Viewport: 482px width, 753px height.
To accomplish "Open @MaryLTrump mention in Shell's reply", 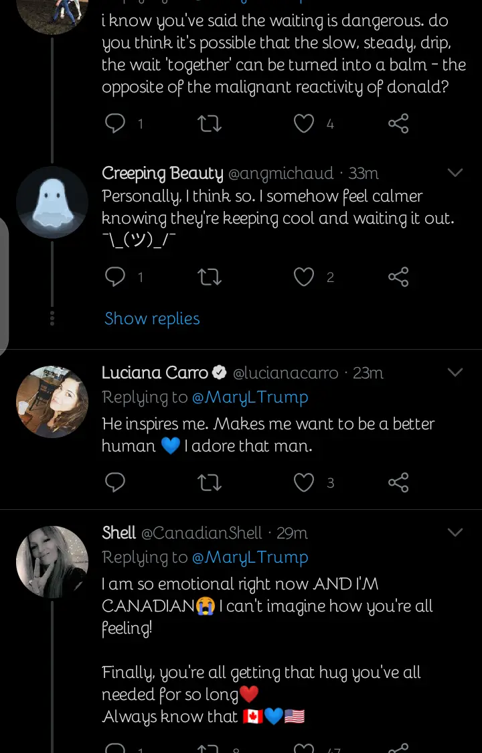I will coord(250,557).
